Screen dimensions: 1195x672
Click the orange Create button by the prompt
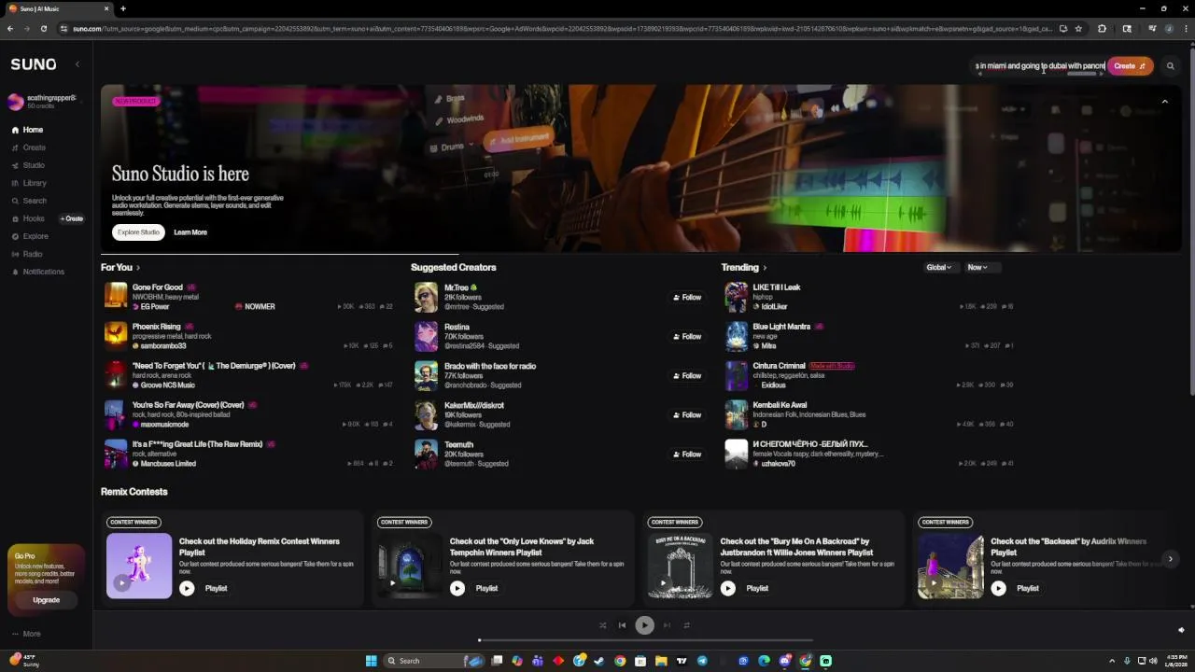click(x=1130, y=66)
